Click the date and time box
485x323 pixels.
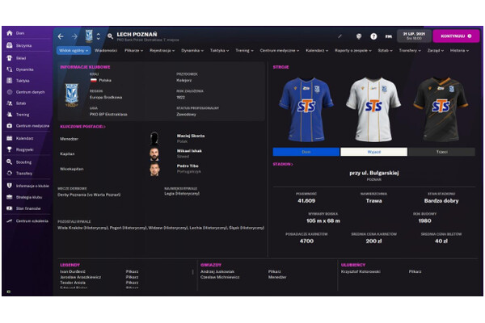coord(414,36)
